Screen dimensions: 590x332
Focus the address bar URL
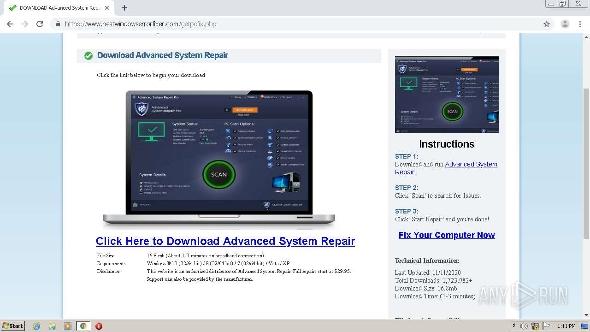(141, 24)
